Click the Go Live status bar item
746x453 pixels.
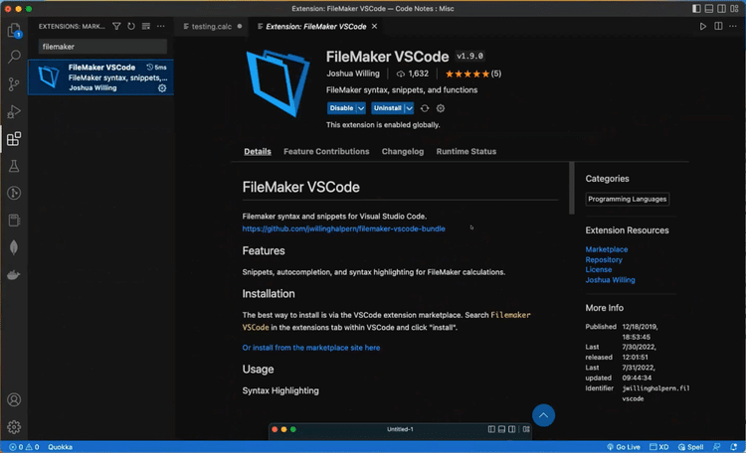tap(624, 447)
